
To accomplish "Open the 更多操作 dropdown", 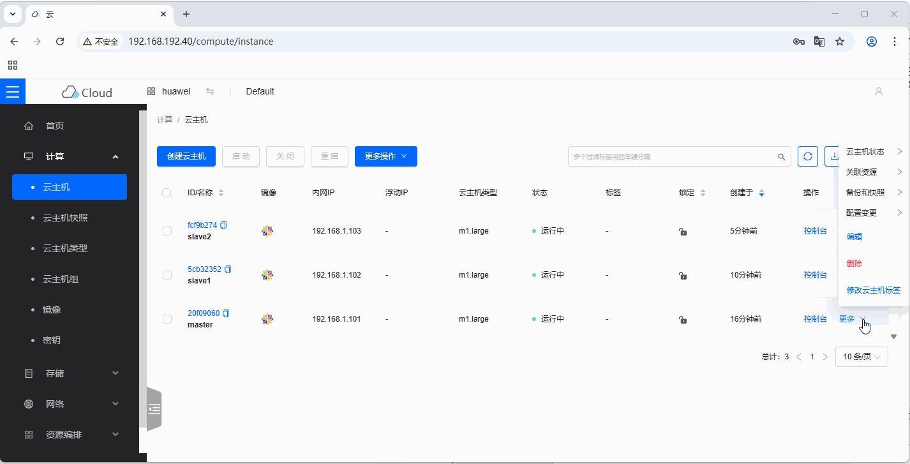I will tap(386, 156).
